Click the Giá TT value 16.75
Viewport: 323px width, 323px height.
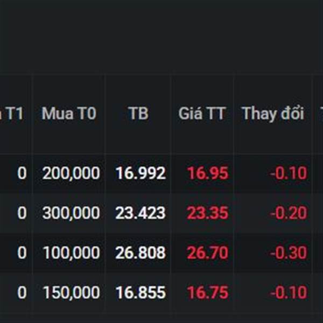click(x=208, y=293)
